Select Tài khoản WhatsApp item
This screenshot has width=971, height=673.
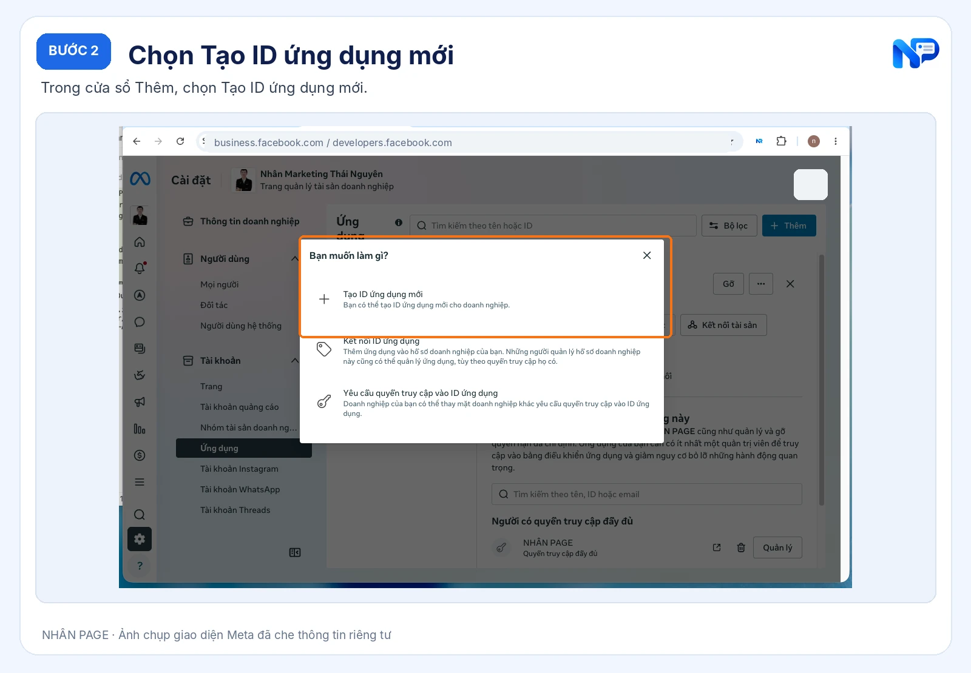click(240, 489)
